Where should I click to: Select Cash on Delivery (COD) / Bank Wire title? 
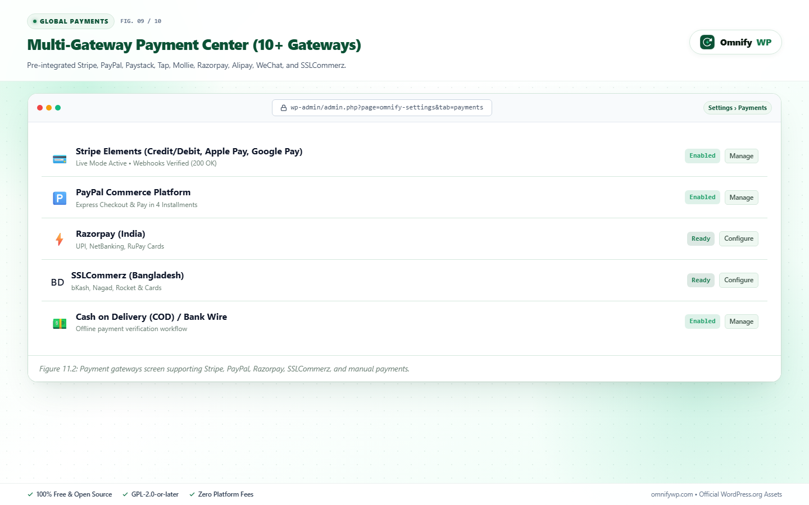click(152, 317)
